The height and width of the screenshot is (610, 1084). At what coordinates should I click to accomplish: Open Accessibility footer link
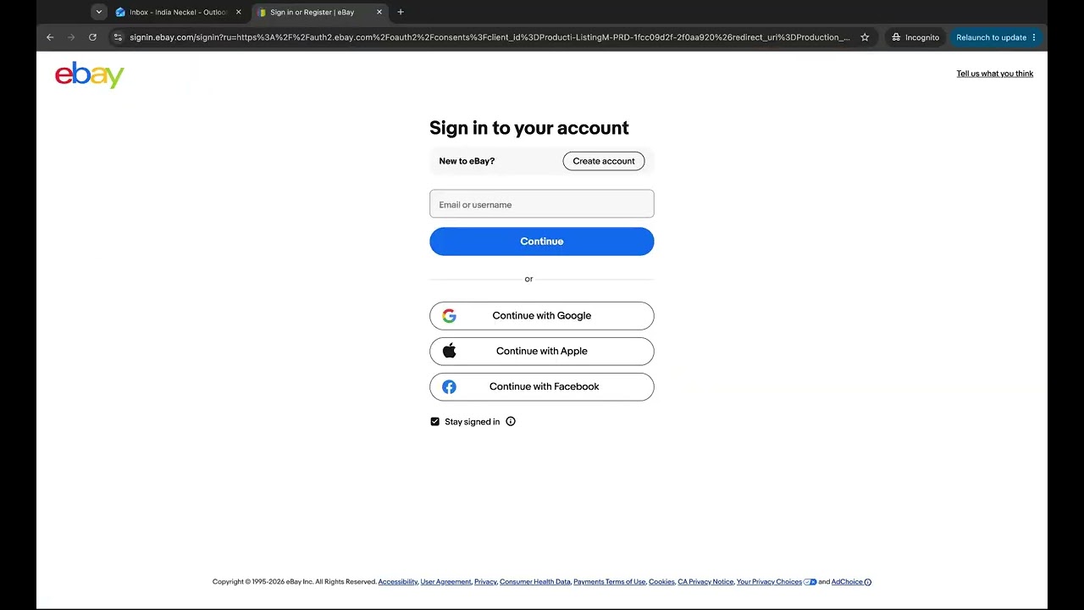pos(398,582)
